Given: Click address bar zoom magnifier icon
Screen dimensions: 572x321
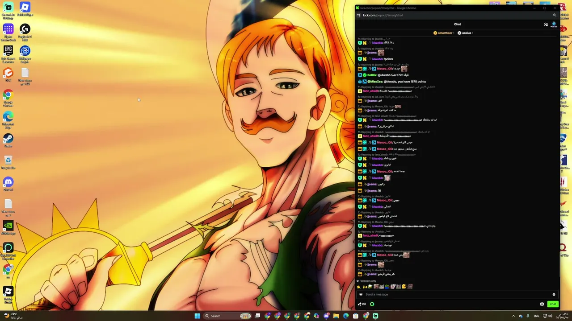Looking at the screenshot, I should pyautogui.click(x=555, y=15).
